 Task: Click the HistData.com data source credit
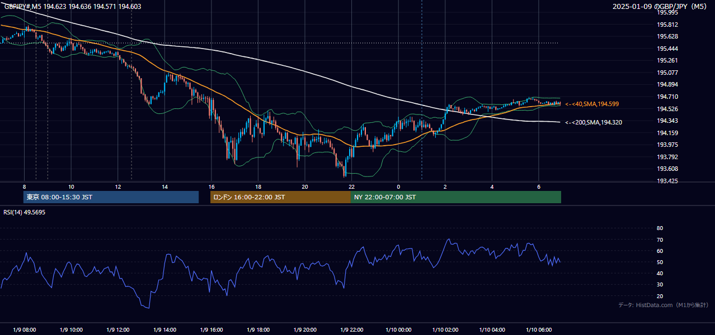click(x=663, y=305)
